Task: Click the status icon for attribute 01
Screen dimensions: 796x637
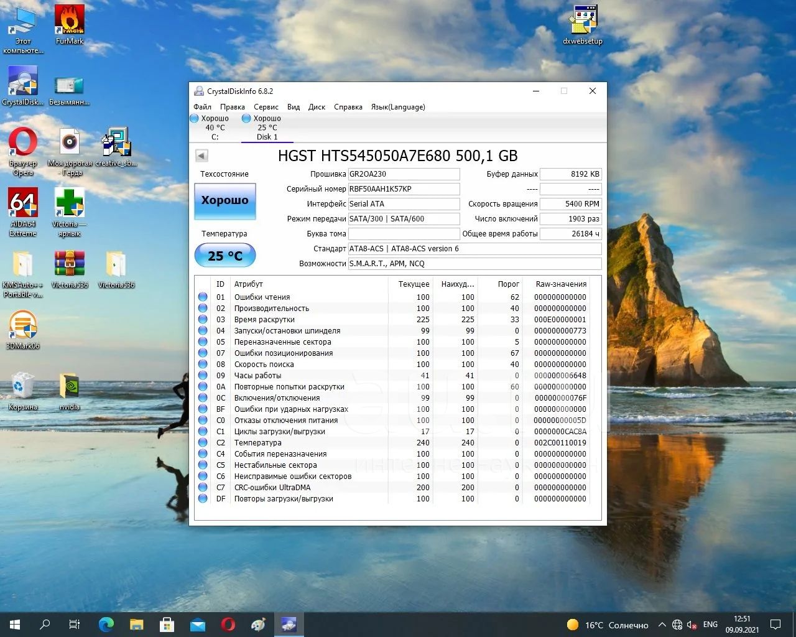Action: coord(203,297)
